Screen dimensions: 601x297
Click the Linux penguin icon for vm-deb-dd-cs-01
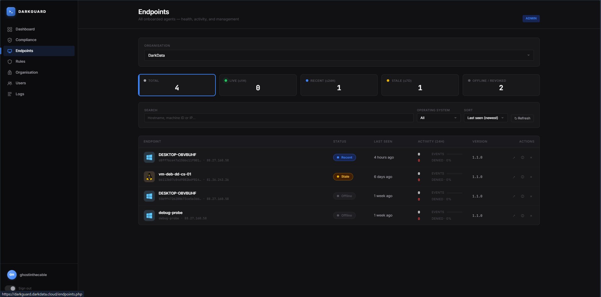(x=149, y=177)
